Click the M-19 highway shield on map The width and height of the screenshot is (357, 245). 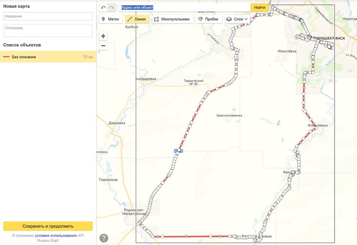(178, 151)
